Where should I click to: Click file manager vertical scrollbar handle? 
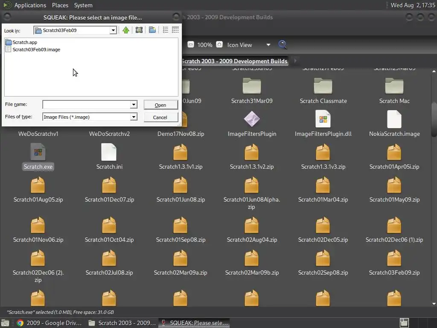tap(434, 120)
